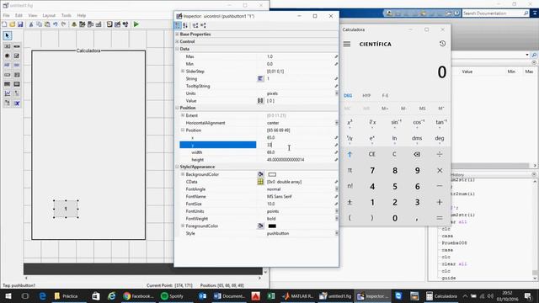
Task: Open the Menu Editor tool
Action: [83, 24]
